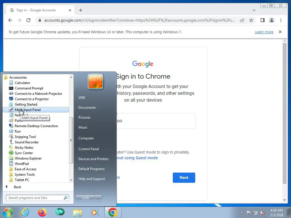Open Windows Explorer from Accessories
The width and height of the screenshot is (291, 218).
tap(28, 158)
